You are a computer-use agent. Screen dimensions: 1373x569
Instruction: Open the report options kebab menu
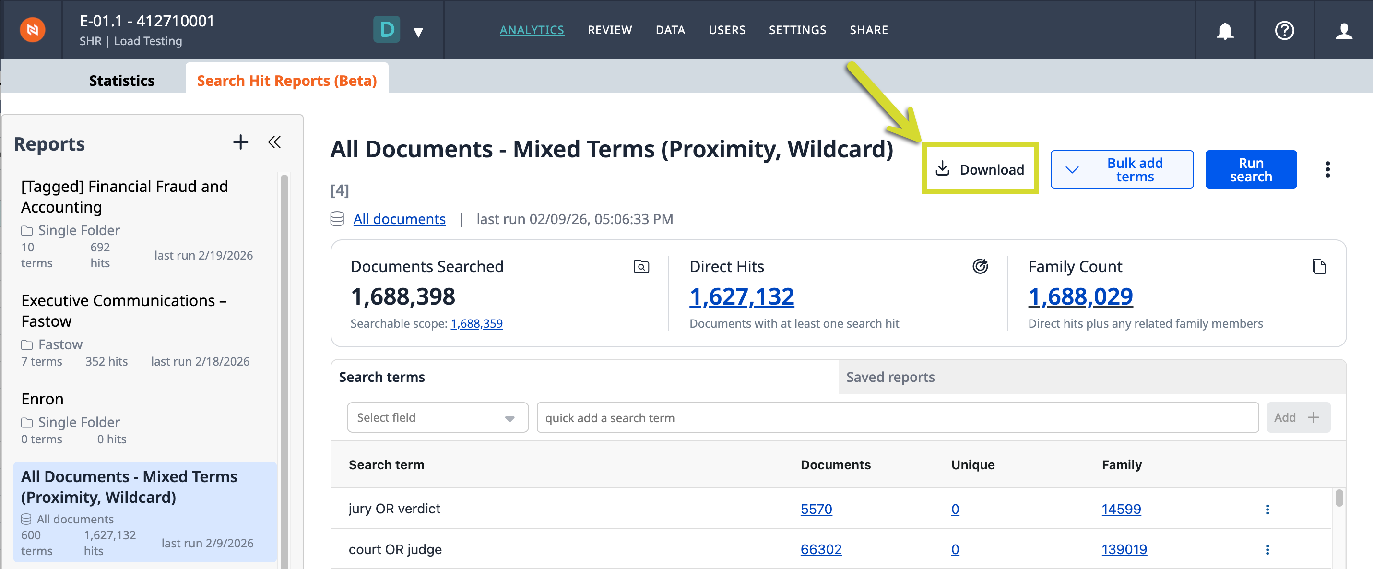(x=1327, y=169)
